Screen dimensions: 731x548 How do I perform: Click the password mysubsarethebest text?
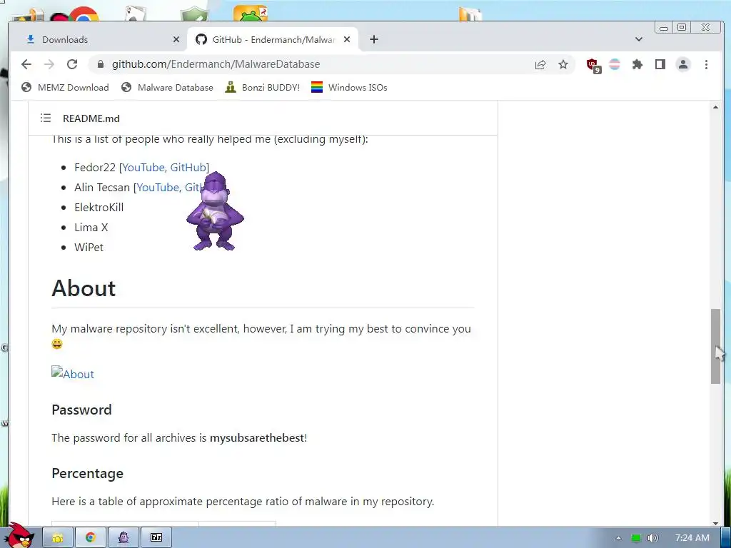pos(257,438)
